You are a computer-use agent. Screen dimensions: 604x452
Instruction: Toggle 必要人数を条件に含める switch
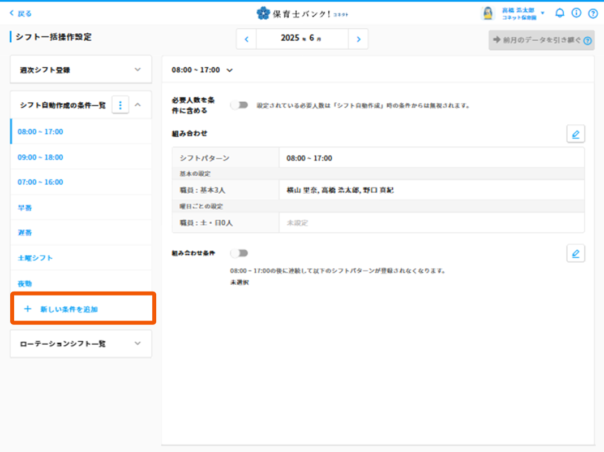(x=239, y=105)
